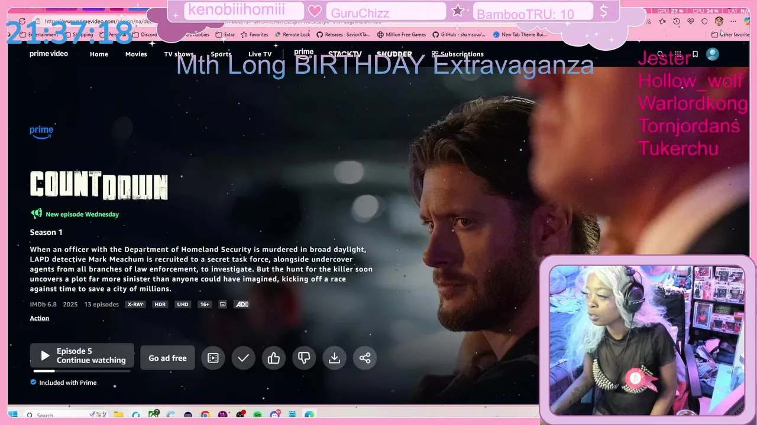757x425 pixels.
Task: Click the episode watch progress bar
Action: tap(82, 371)
